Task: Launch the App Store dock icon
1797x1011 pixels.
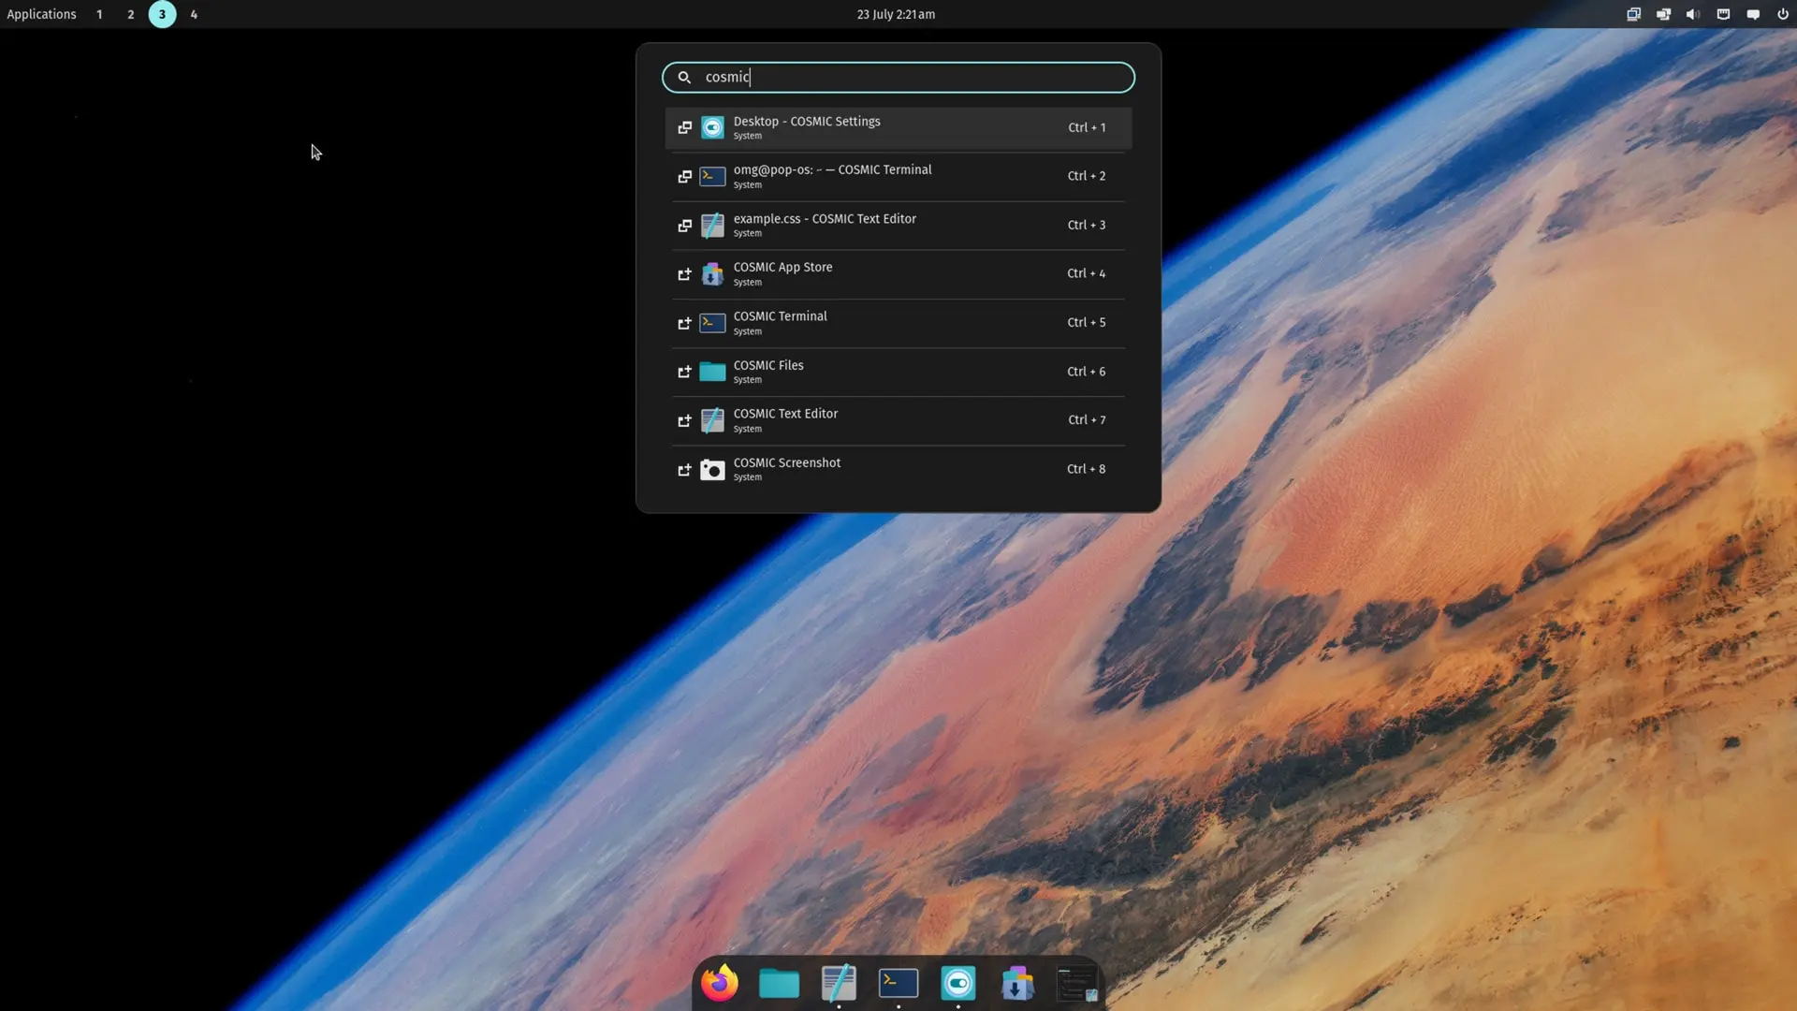Action: (1017, 983)
